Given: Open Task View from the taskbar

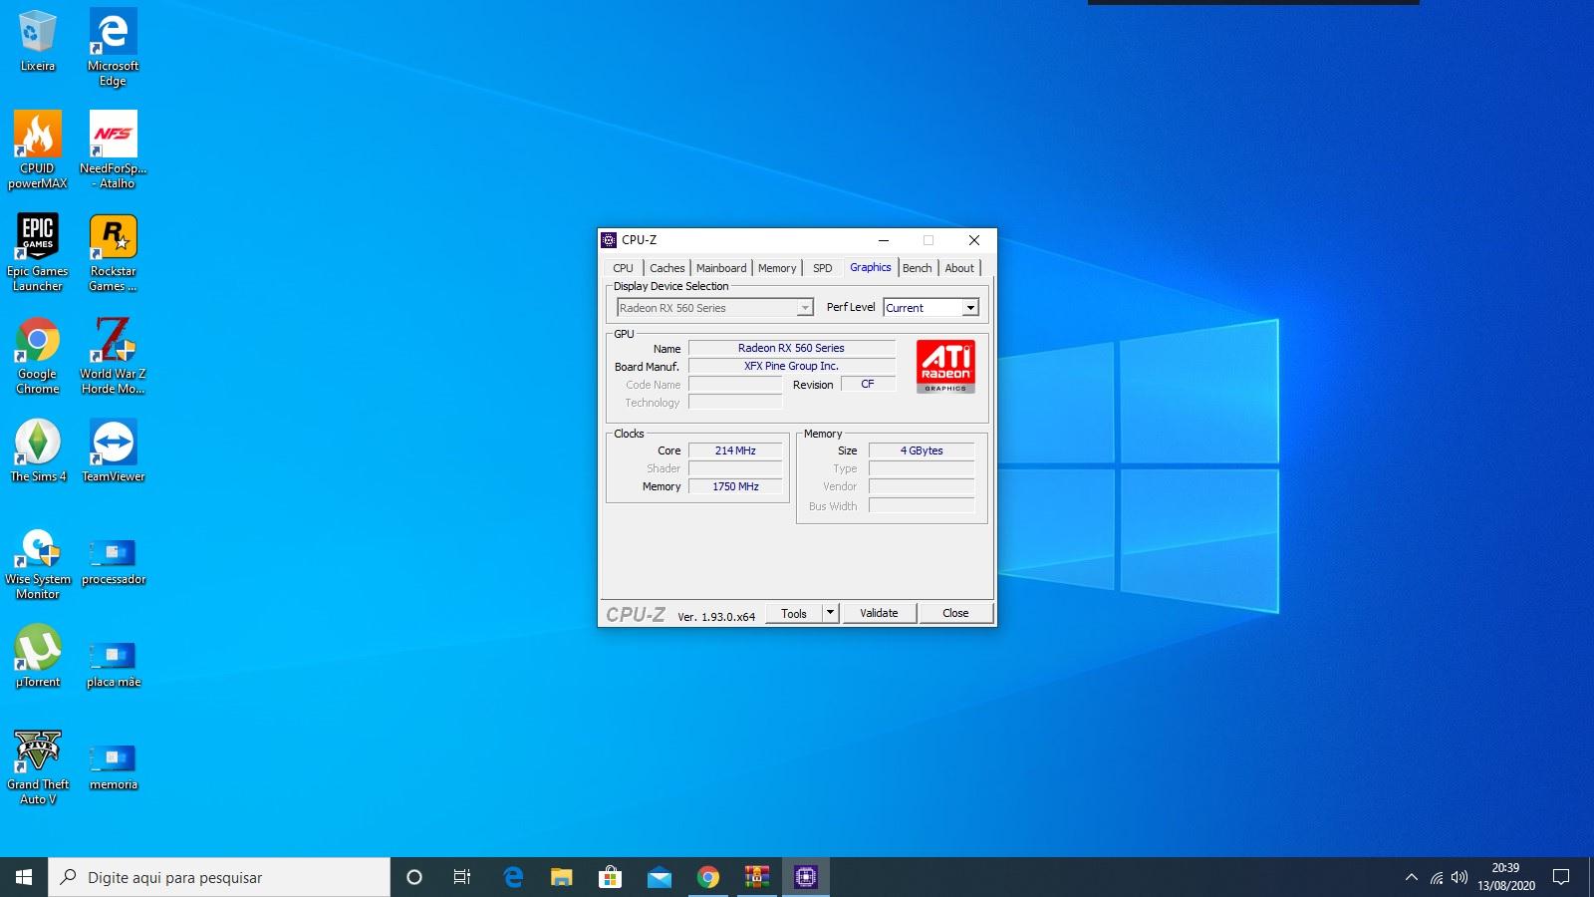Looking at the screenshot, I should 462,877.
